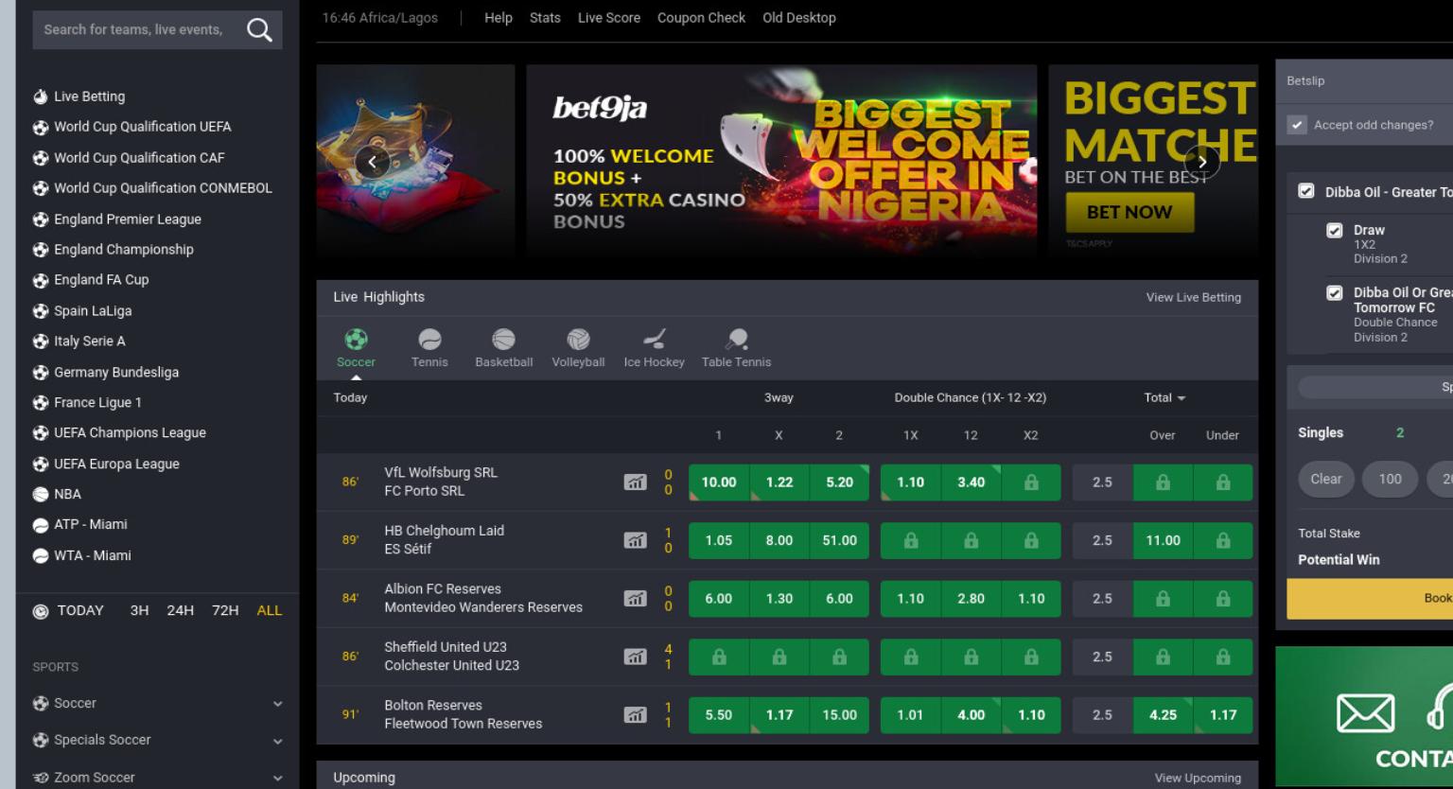Switch to Old Desktop
Screen dimensions: 1453x789
click(799, 18)
